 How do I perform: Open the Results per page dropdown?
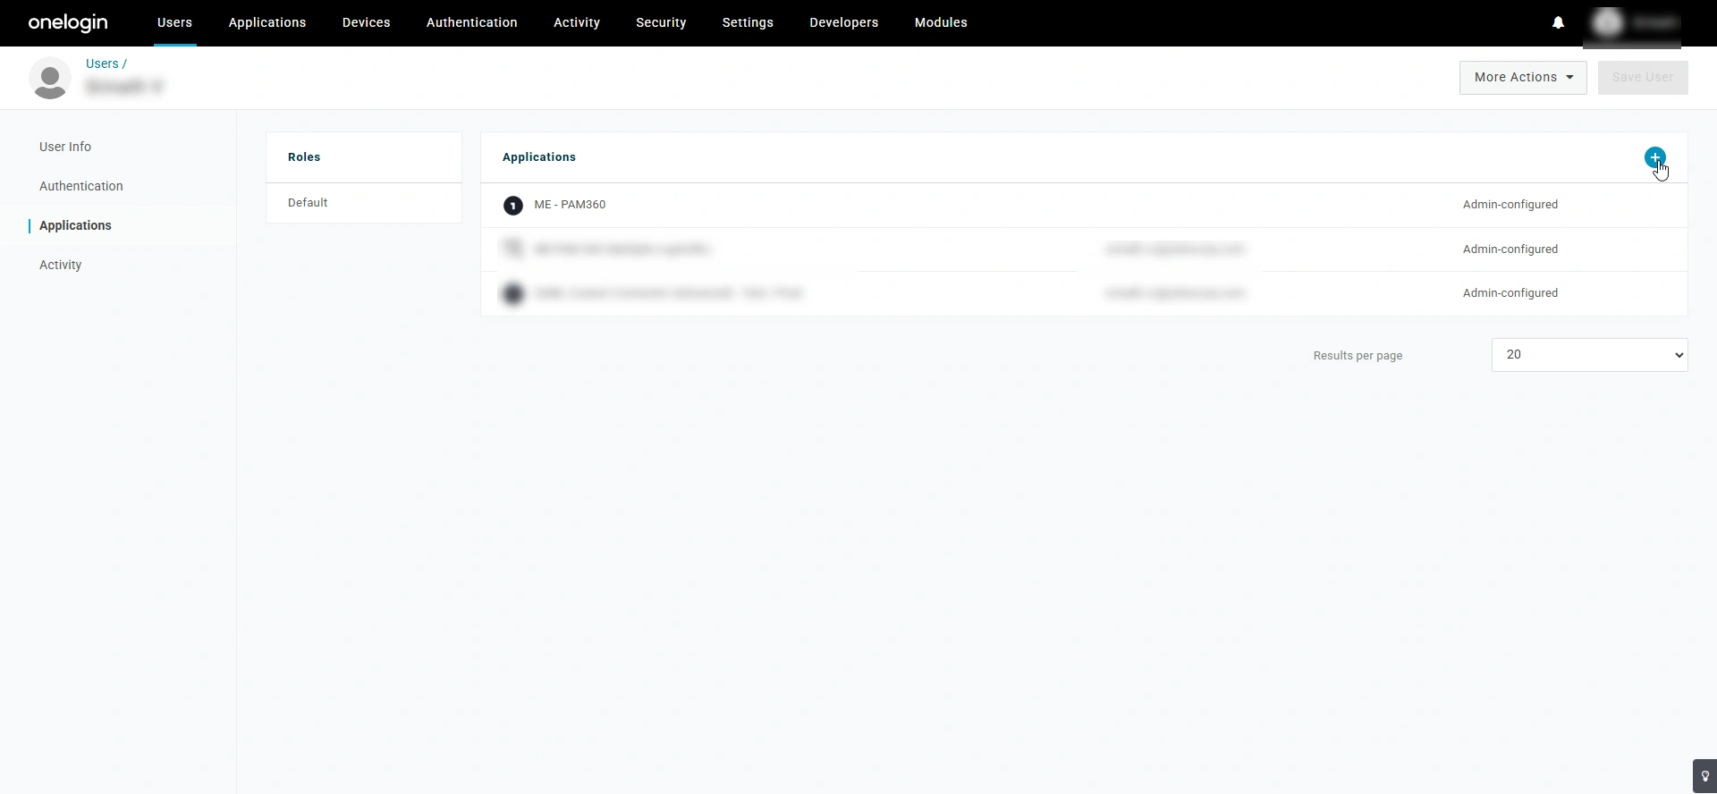pyautogui.click(x=1589, y=355)
